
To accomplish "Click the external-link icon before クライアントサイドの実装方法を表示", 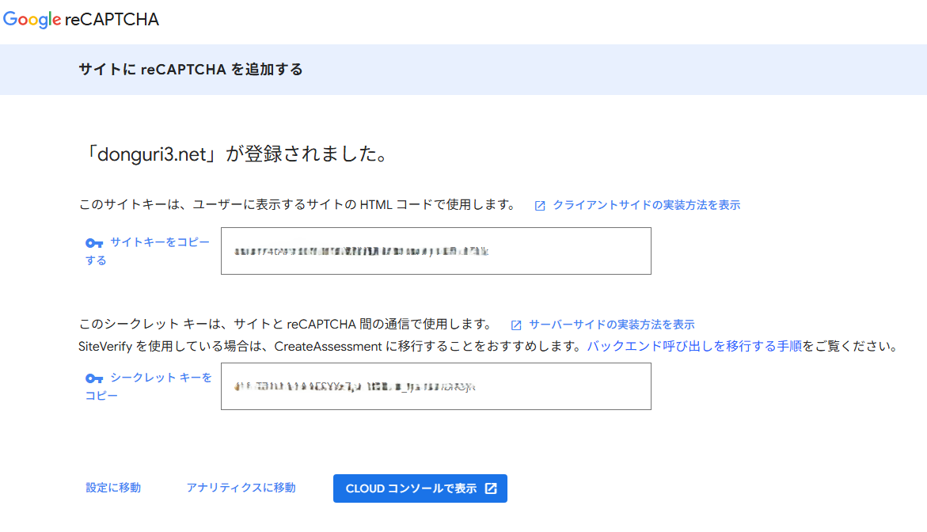I will tap(540, 206).
